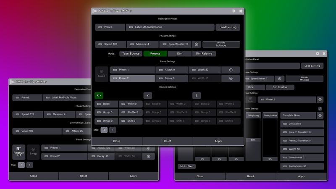Open gear settings in right rear window
Screen dimensions: 336x189
click(x=318, y=53)
